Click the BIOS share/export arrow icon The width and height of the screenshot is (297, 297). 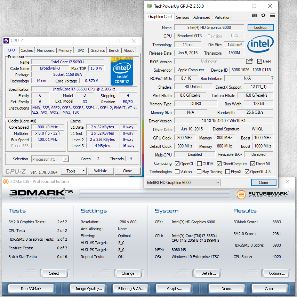(249, 61)
